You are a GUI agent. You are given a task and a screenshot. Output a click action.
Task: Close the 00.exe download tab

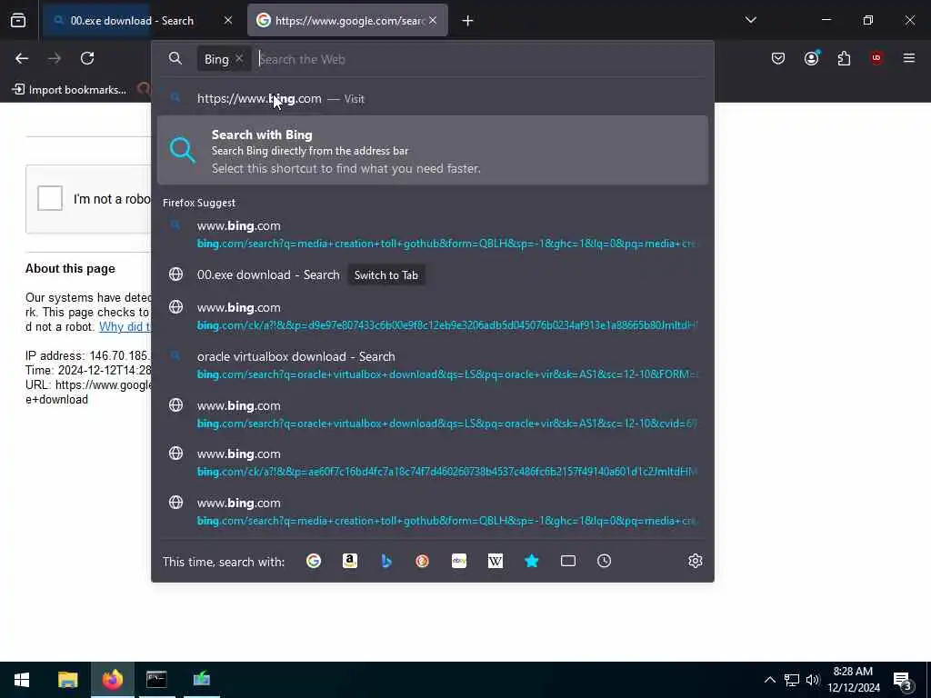click(x=228, y=20)
